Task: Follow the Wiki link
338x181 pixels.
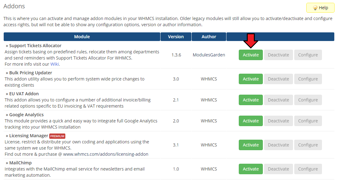Action: pos(55,64)
